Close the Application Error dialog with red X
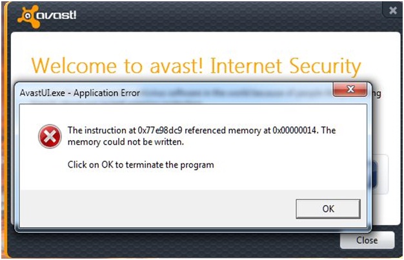Viewport: 404px width, 260px height. pyautogui.click(x=350, y=90)
